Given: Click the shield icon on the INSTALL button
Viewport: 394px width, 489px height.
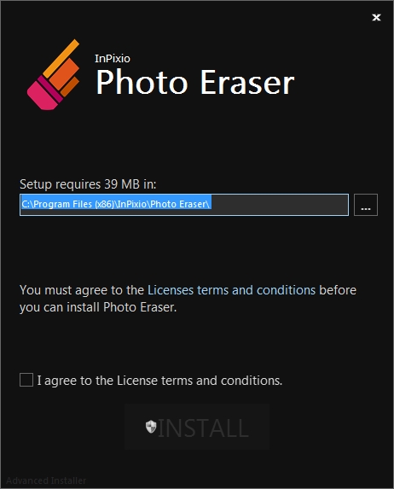Looking at the screenshot, I should coord(151,427).
